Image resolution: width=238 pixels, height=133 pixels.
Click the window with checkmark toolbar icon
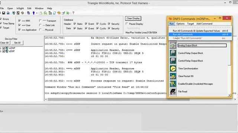pyautogui.click(x=63, y=13)
